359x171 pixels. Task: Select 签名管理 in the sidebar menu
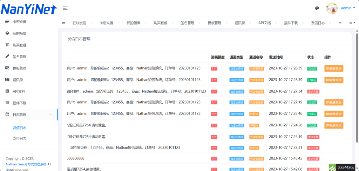[x=20, y=57]
